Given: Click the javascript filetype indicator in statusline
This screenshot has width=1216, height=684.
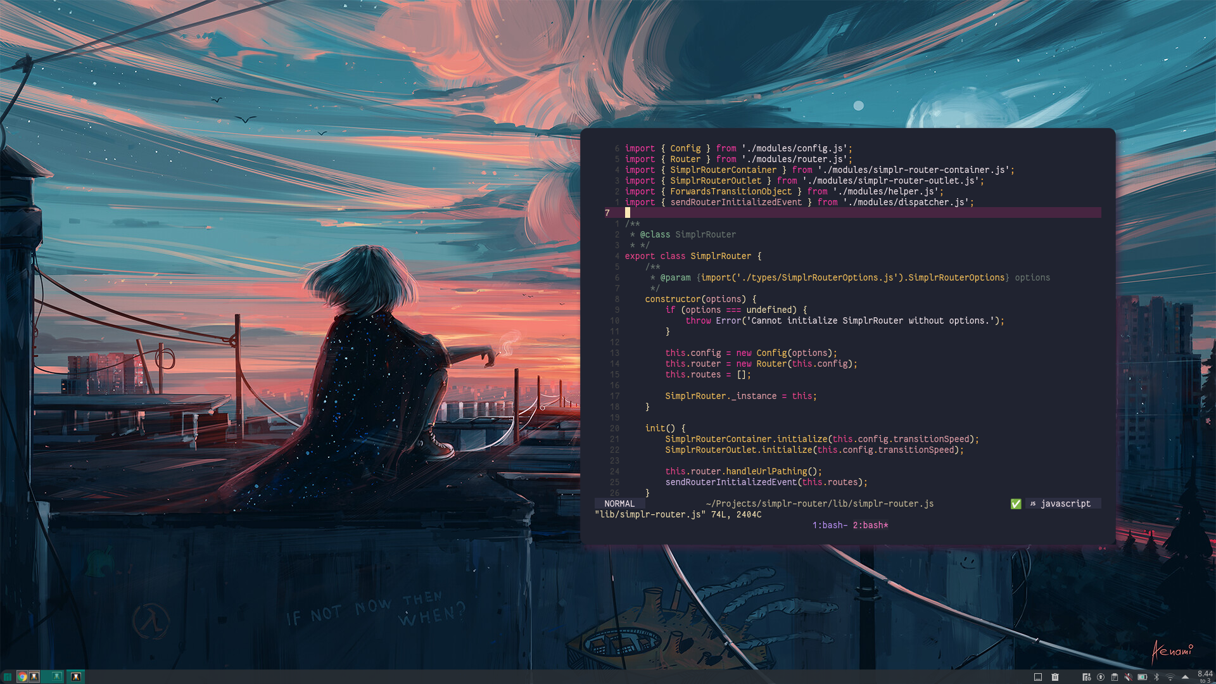Looking at the screenshot, I should point(1065,503).
